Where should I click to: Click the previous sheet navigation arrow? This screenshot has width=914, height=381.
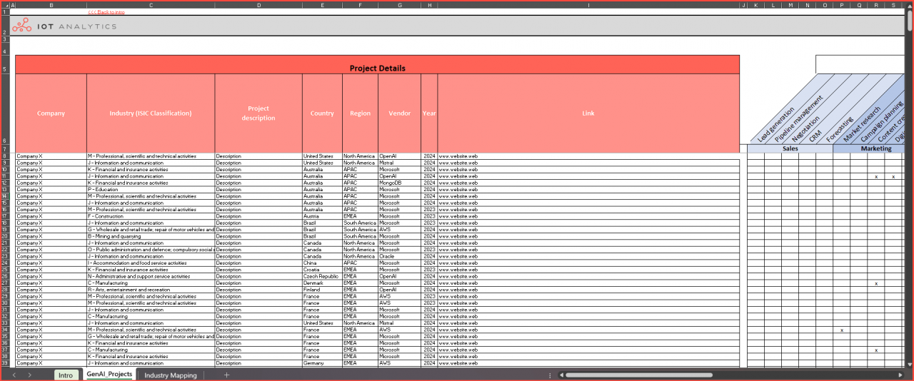pyautogui.click(x=14, y=375)
